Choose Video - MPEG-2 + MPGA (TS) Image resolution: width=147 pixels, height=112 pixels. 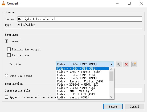pos(83,85)
